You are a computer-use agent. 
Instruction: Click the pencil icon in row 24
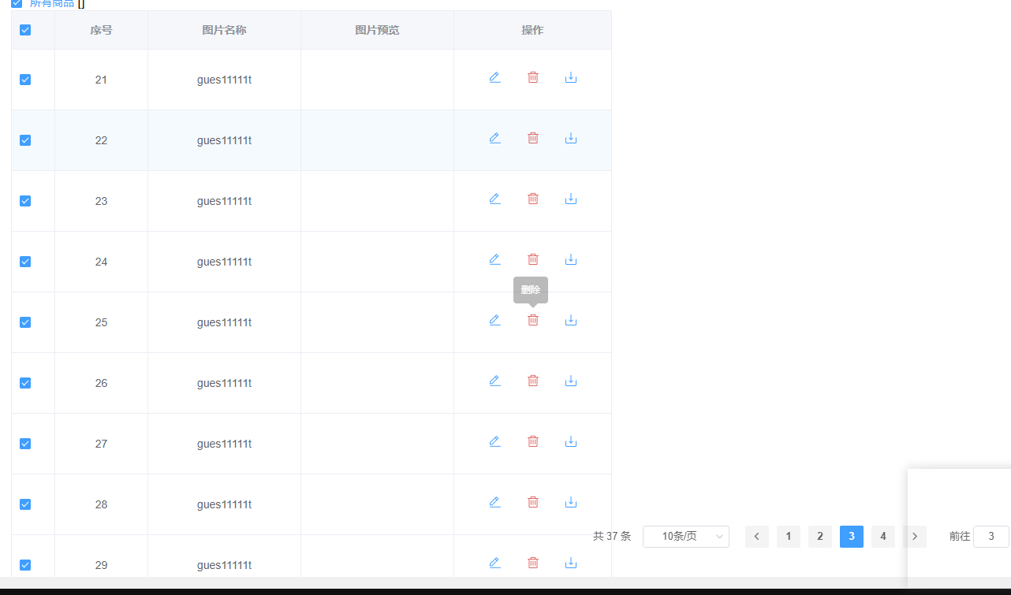tap(495, 259)
